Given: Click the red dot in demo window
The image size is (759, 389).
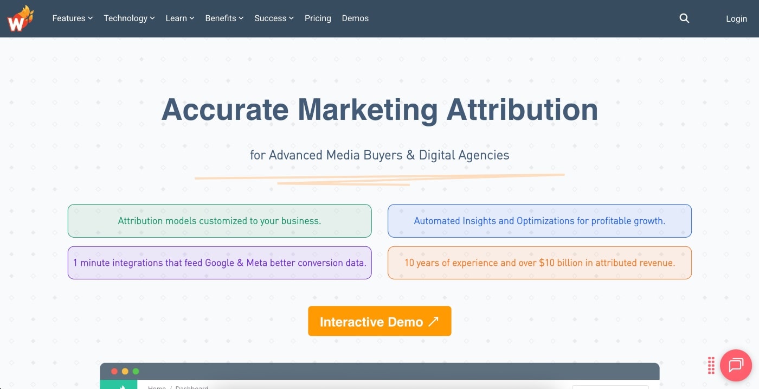Looking at the screenshot, I should [x=114, y=372].
